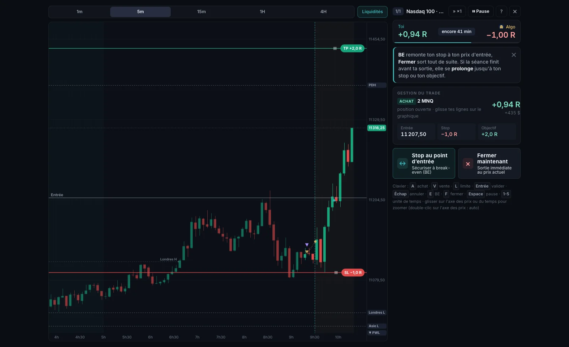
Task: Open the help question mark
Action: [x=501, y=11]
